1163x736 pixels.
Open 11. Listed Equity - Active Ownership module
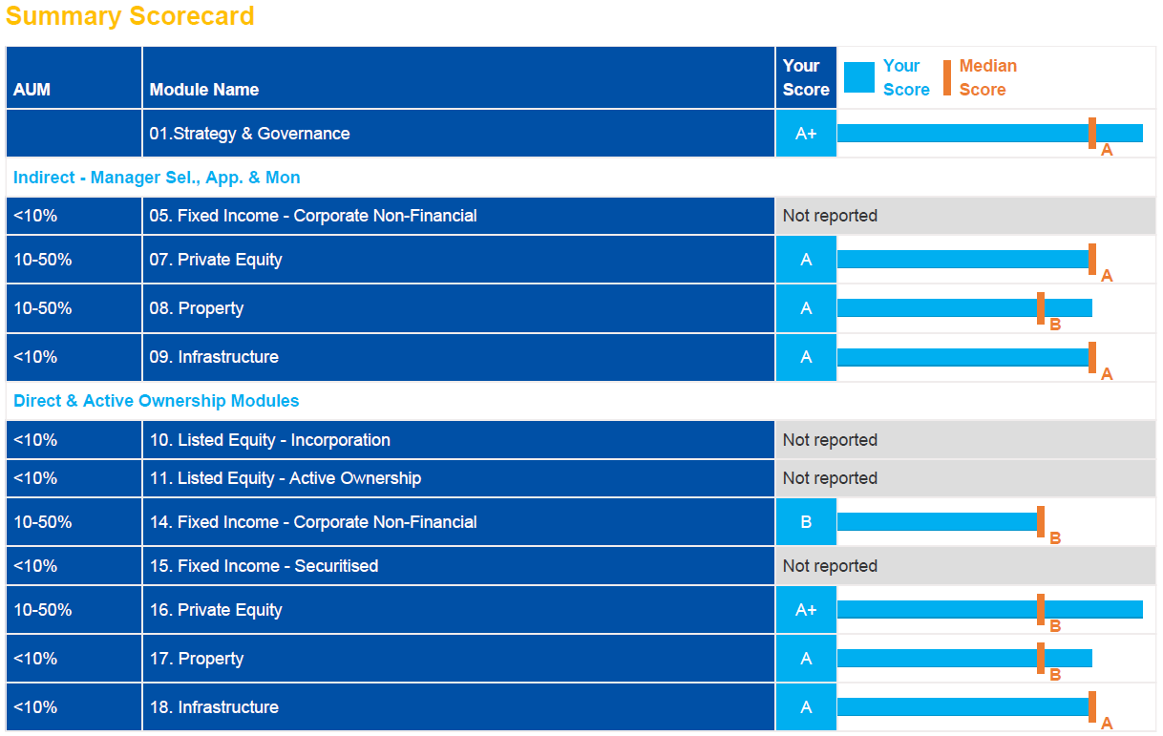[285, 478]
